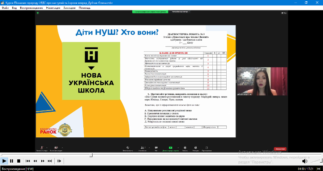The image size is (323, 171).
Task: Open the Файл menu
Action: click(x=5, y=8)
